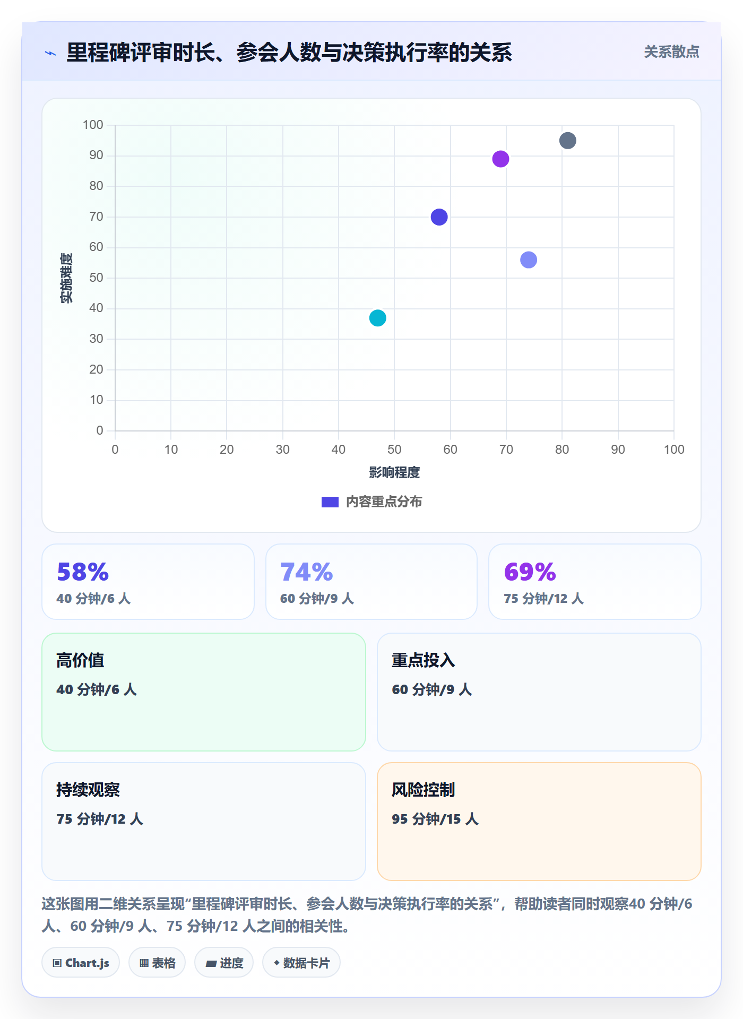The width and height of the screenshot is (743, 1019).
Task: Click the 表格 tag label
Action: (x=163, y=963)
